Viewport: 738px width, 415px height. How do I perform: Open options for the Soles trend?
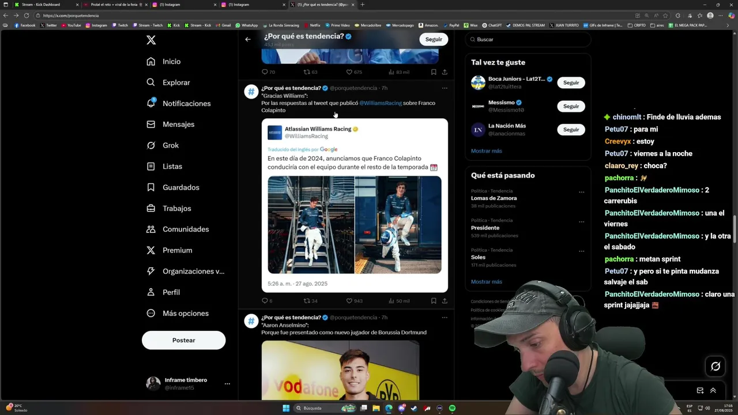581,251
